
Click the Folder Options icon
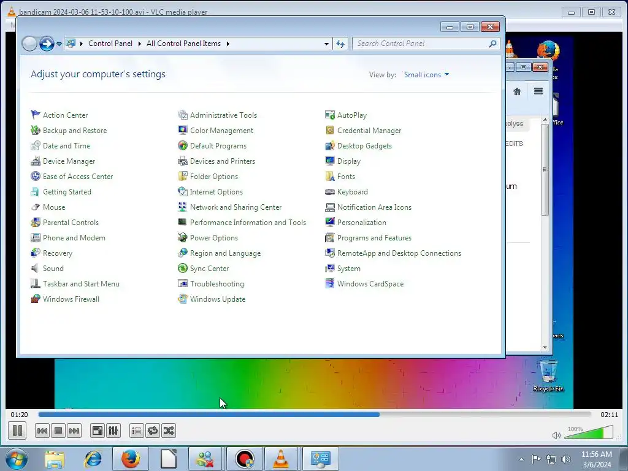[x=183, y=176]
